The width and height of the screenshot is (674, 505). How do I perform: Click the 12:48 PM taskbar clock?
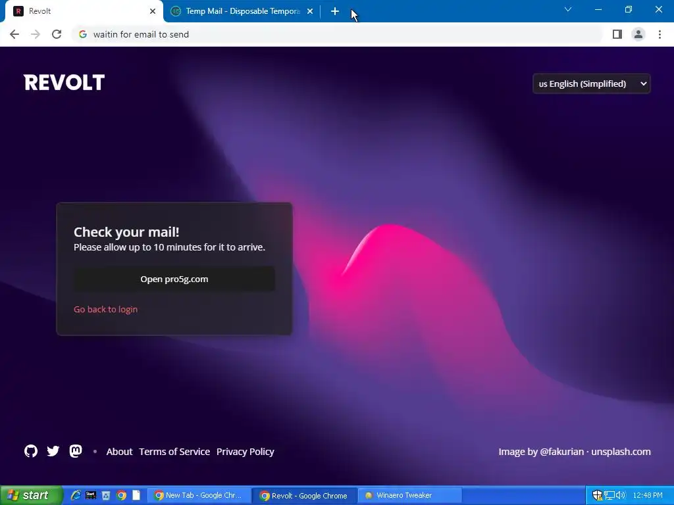tap(648, 495)
